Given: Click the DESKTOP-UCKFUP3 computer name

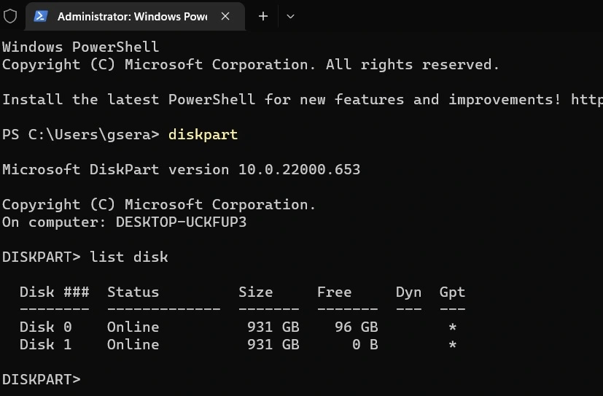Looking at the screenshot, I should 181,222.
